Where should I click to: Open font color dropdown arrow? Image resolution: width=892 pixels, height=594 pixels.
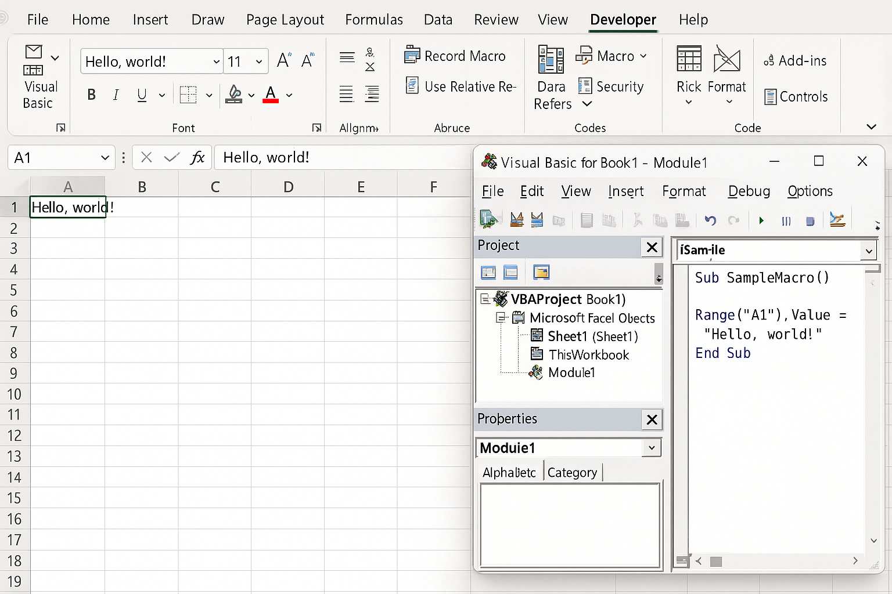(x=289, y=95)
